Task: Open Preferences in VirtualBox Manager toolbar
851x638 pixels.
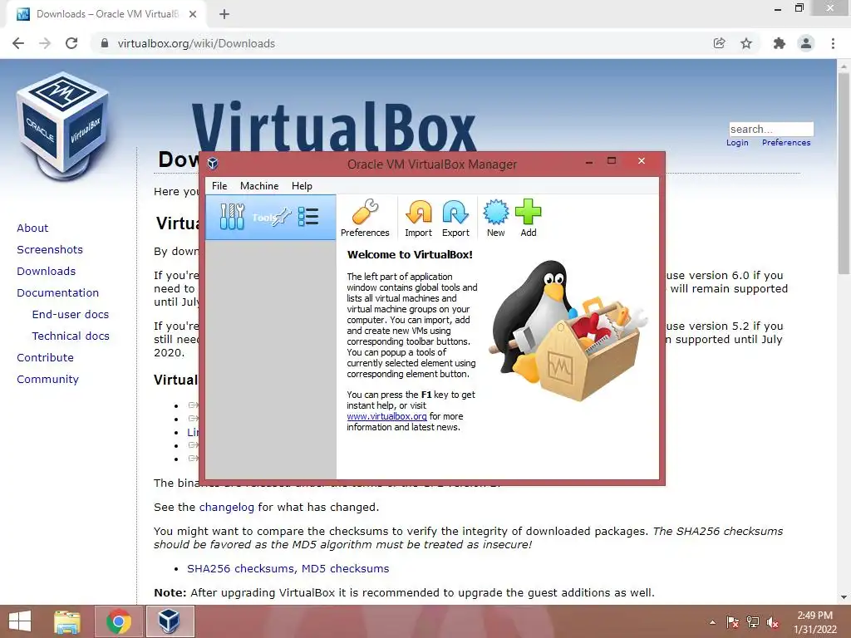Action: [365, 218]
